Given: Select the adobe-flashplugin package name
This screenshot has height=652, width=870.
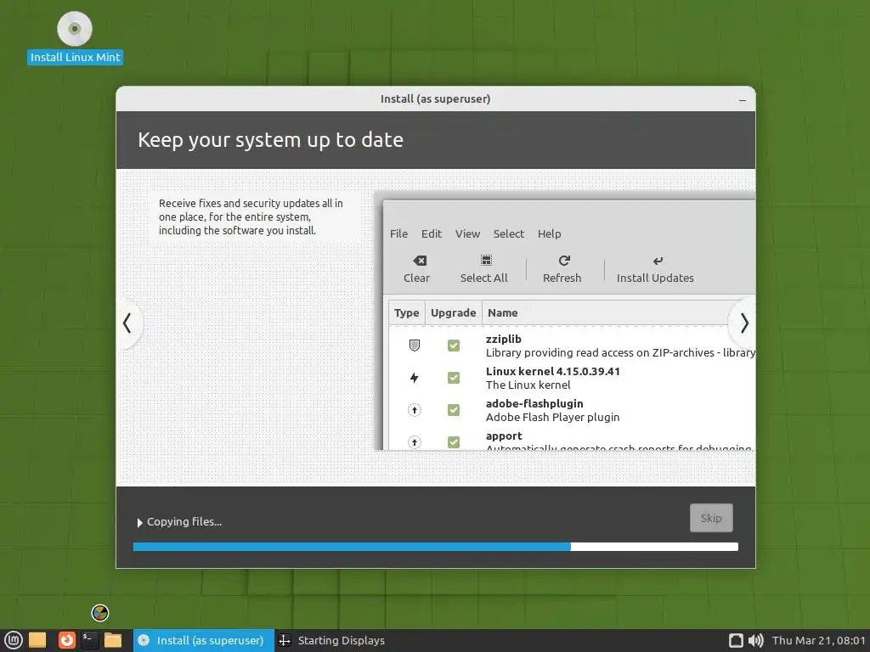Looking at the screenshot, I should tap(534, 403).
